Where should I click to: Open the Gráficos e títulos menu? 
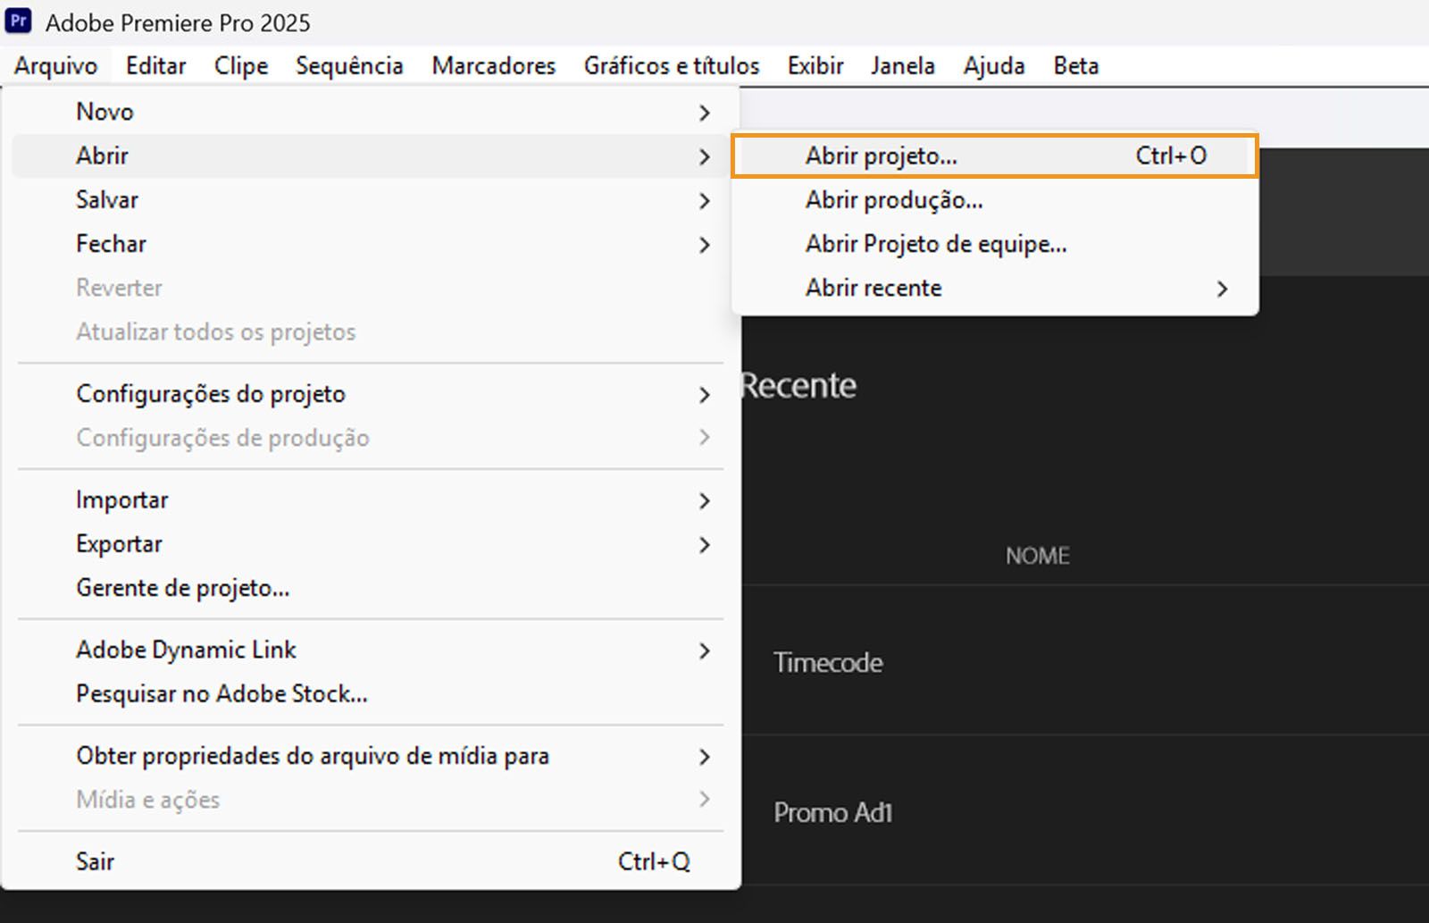coord(671,65)
